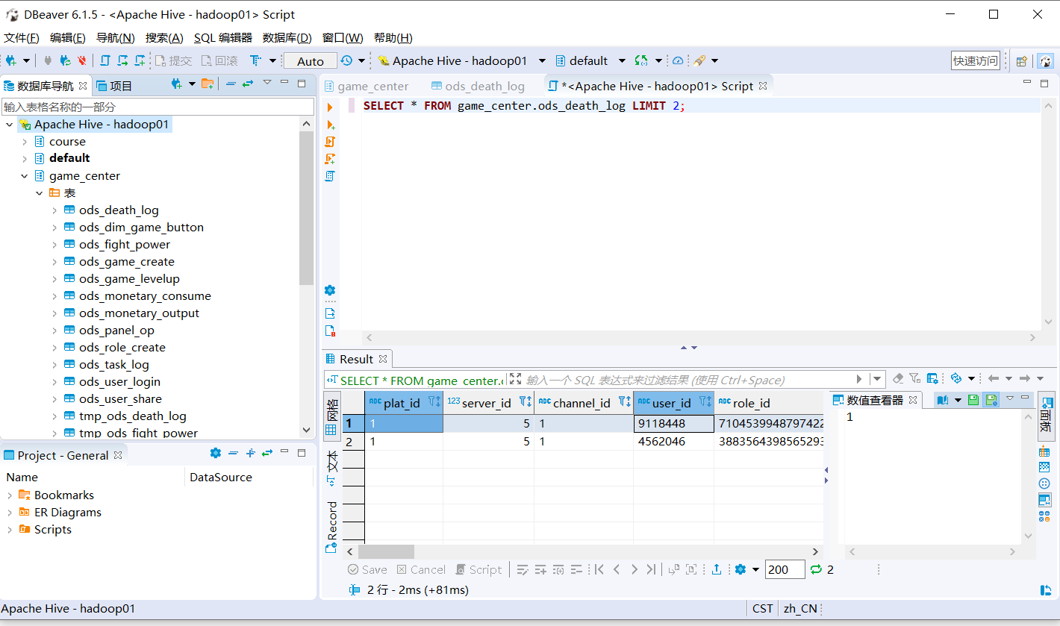
Task: Switch to ods_death_log editor tab
Action: [478, 87]
